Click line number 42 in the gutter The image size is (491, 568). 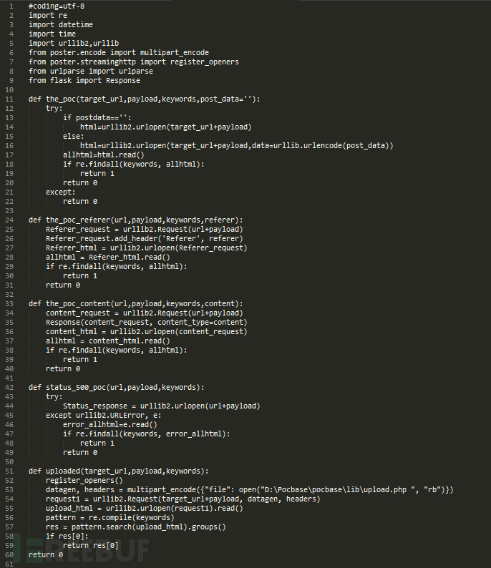pyautogui.click(x=9, y=388)
